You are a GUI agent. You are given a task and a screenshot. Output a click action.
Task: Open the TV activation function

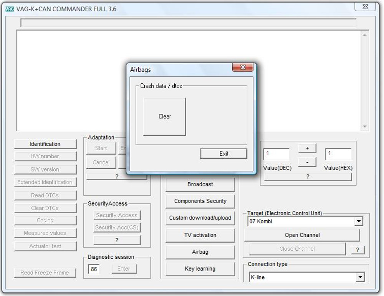pyautogui.click(x=200, y=235)
